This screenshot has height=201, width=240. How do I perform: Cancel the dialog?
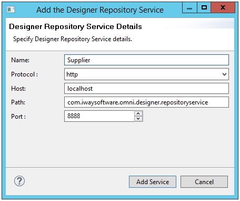point(204,181)
